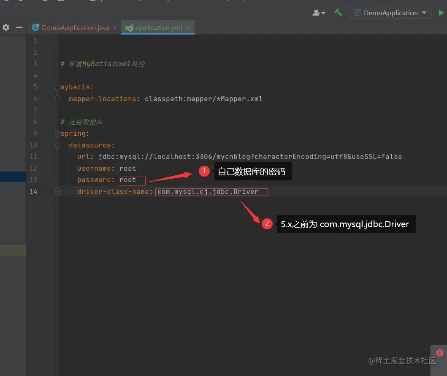
Task: Click line number 11 in gutter
Action: [x=33, y=156]
